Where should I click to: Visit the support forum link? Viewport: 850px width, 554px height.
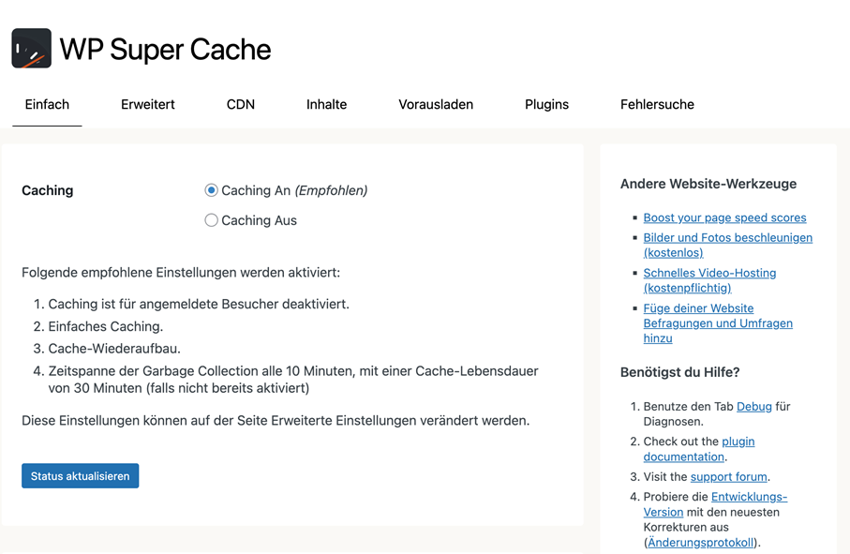pyautogui.click(x=728, y=477)
